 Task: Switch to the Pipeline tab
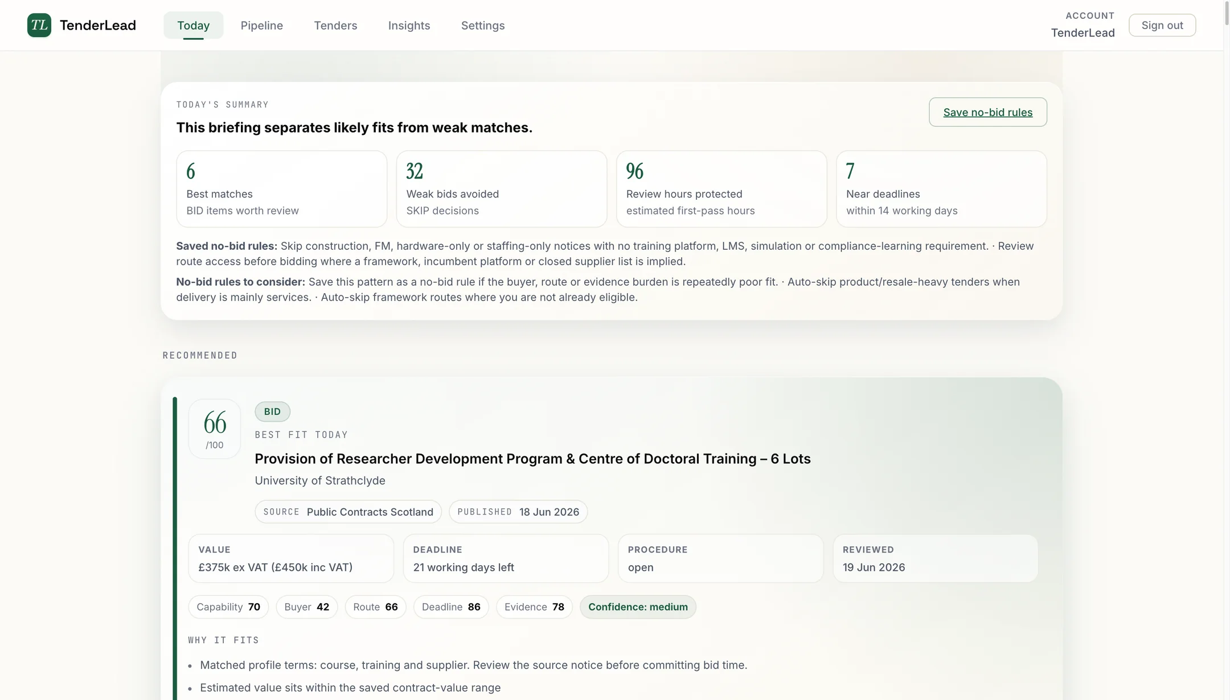tap(262, 25)
